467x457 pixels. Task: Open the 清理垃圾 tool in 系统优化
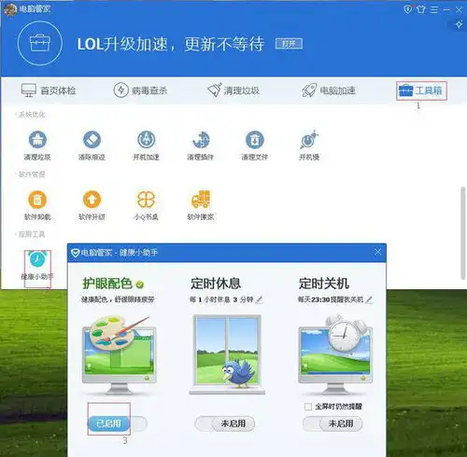click(37, 145)
